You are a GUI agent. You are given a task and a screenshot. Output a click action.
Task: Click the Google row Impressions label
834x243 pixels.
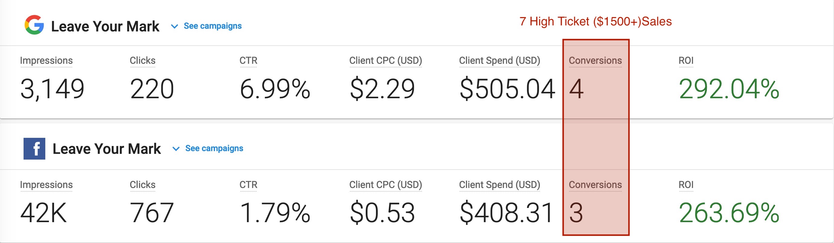(46, 60)
